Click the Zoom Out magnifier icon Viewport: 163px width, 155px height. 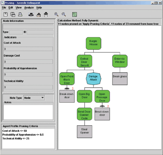click(x=64, y=14)
